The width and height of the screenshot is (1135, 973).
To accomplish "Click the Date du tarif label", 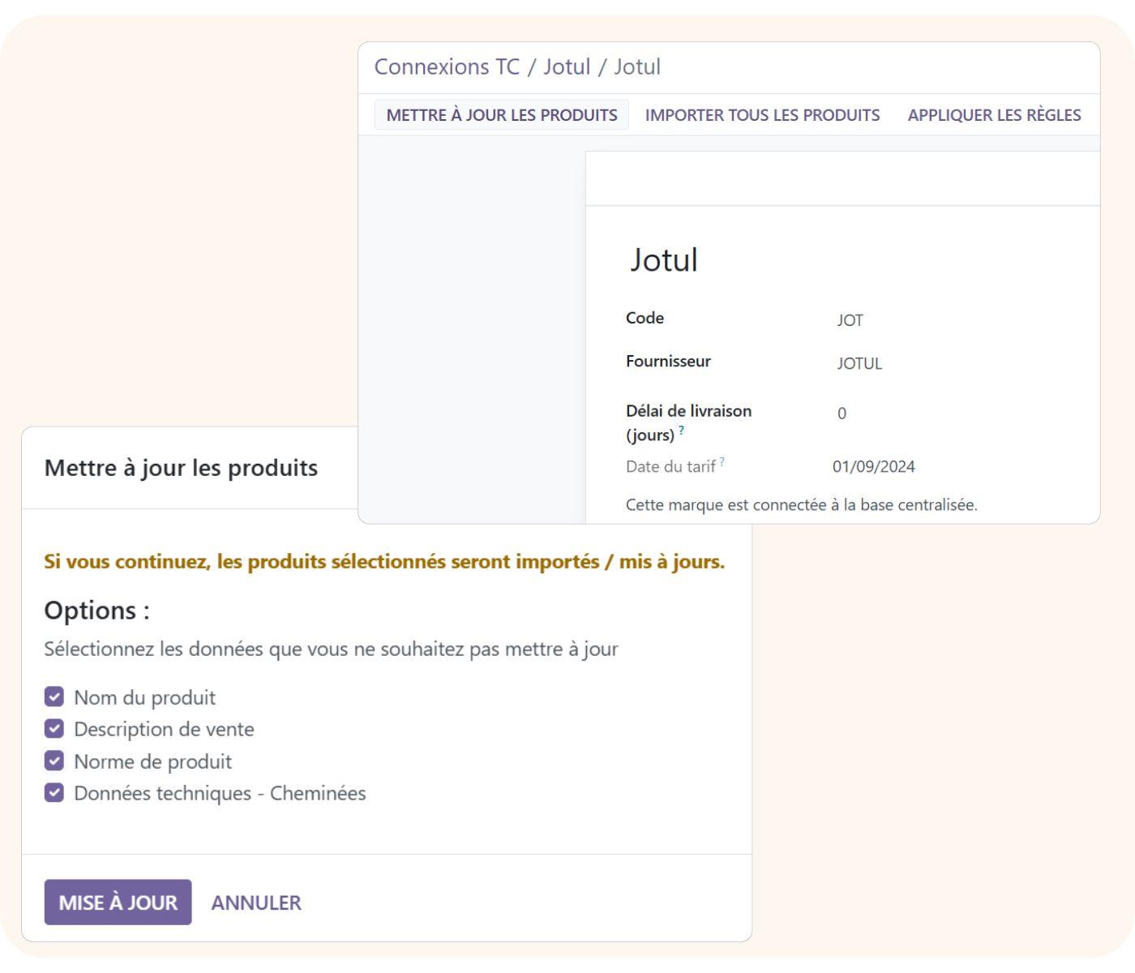I will (670, 466).
